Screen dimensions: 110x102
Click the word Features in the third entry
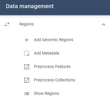(x=63, y=67)
